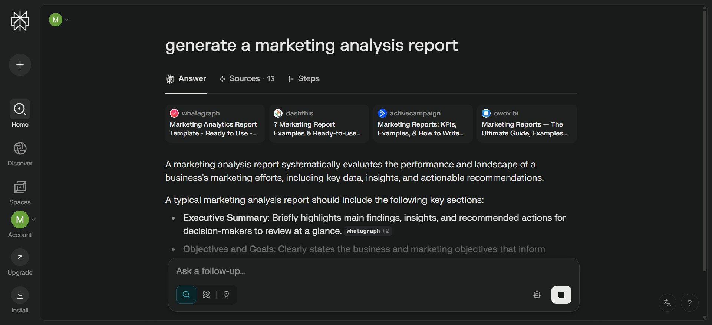Click the Perplexity logo icon
This screenshot has height=325, width=712.
20,21
